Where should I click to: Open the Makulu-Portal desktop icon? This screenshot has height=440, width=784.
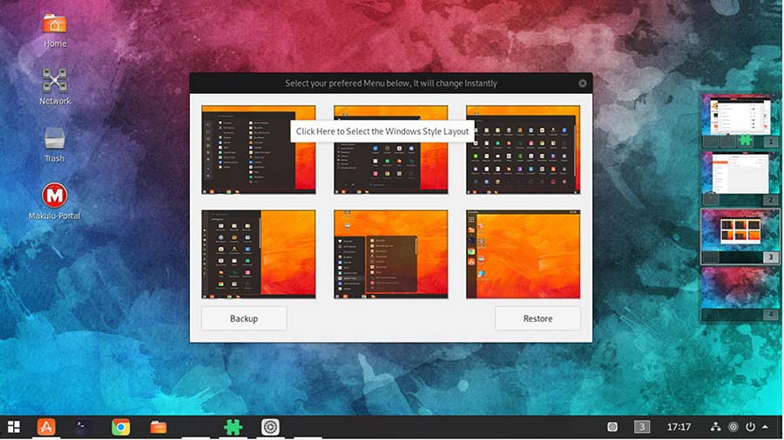click(x=55, y=196)
